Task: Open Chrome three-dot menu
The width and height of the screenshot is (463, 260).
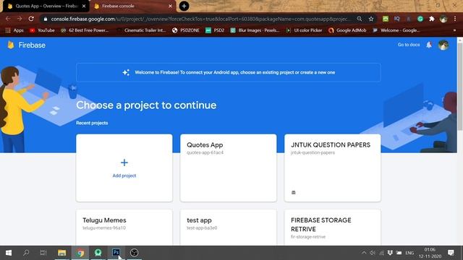Action: click(455, 19)
